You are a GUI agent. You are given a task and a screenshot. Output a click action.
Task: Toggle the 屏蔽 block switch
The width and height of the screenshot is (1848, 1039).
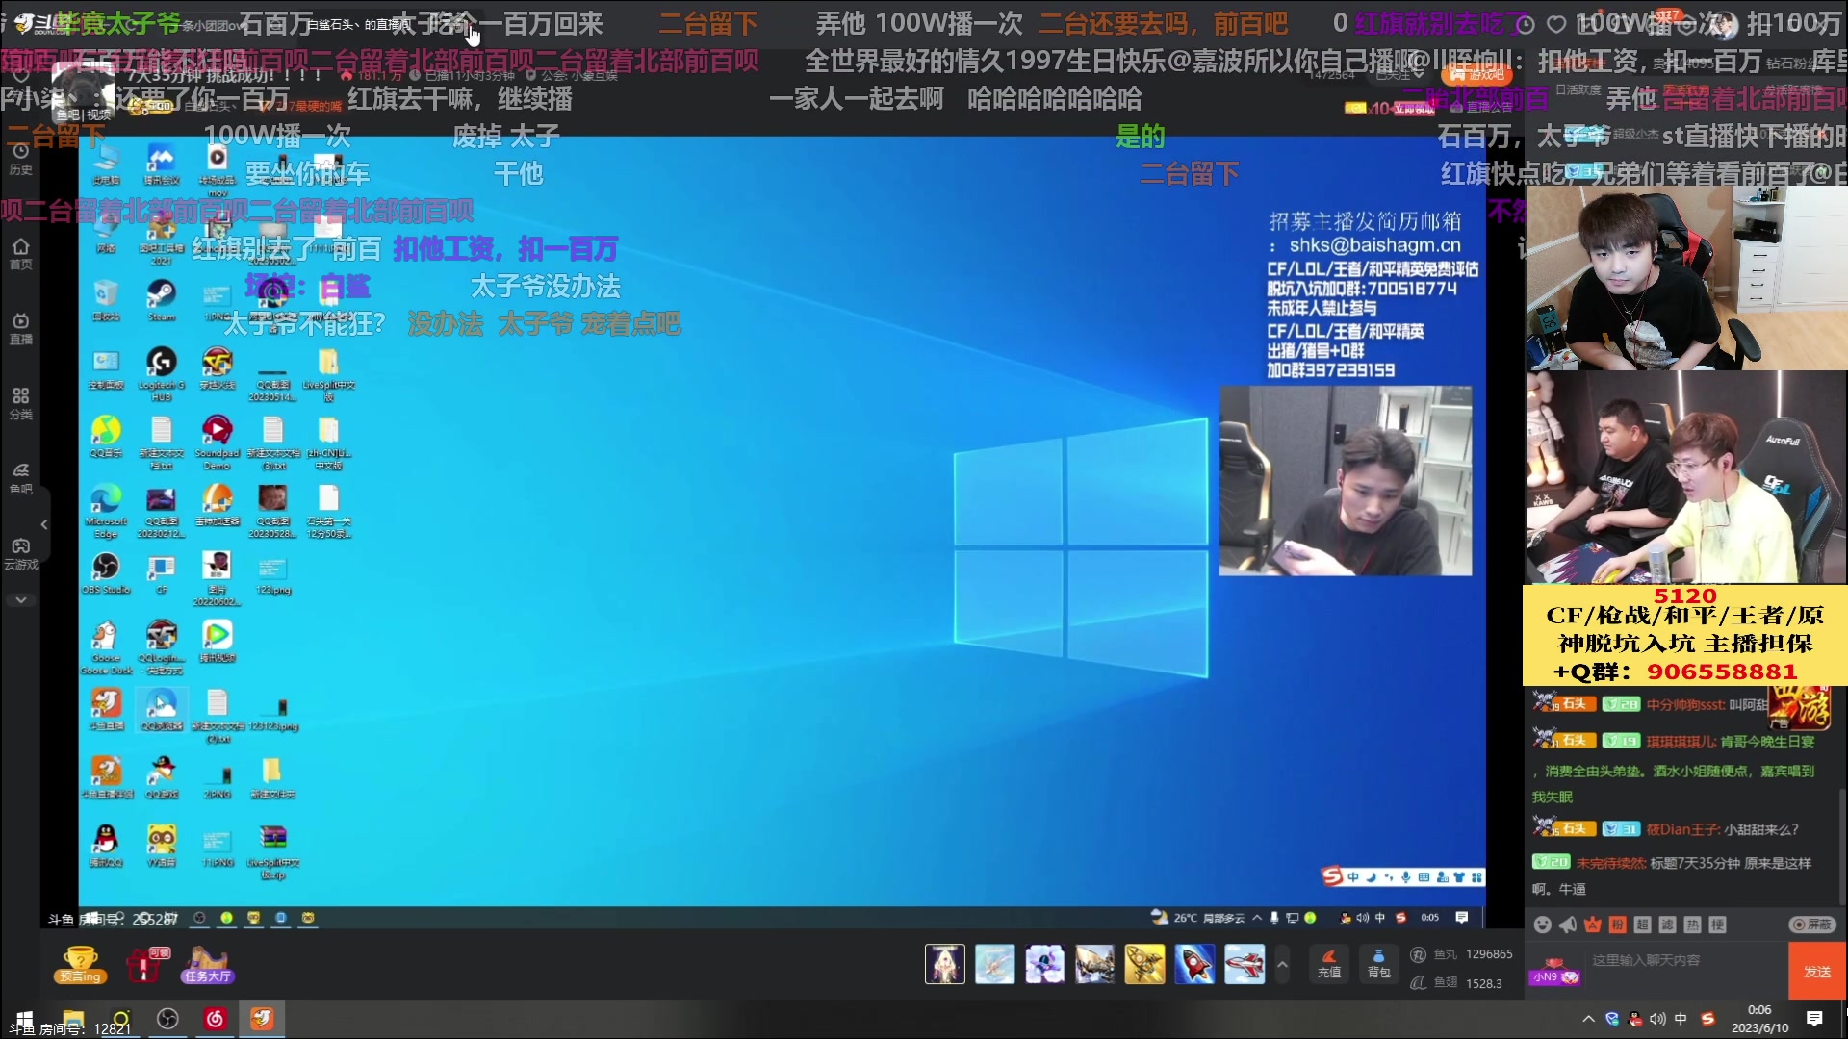pos(1812,925)
